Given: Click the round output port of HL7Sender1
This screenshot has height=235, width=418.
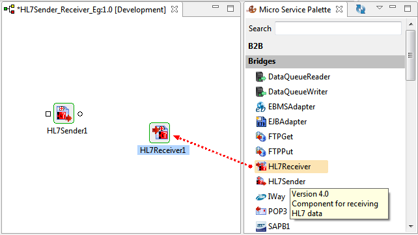Looking at the screenshot, I should point(80,114).
